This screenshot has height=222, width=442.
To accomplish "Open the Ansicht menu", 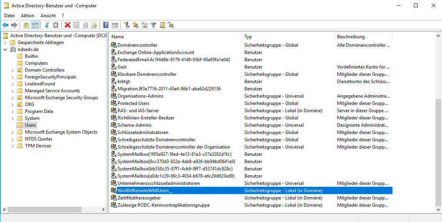I will [x=48, y=16].
